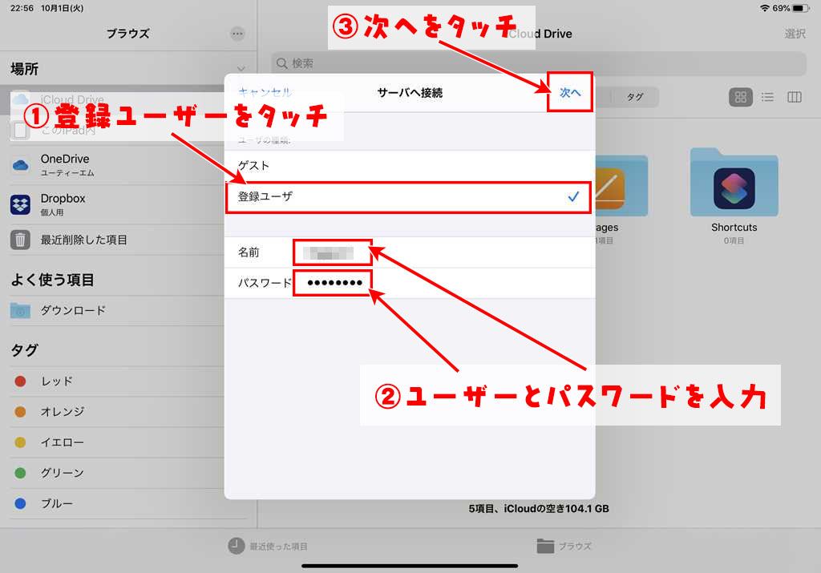Open the ブラウズ bottom tab
The width and height of the screenshot is (821, 573).
(x=564, y=546)
